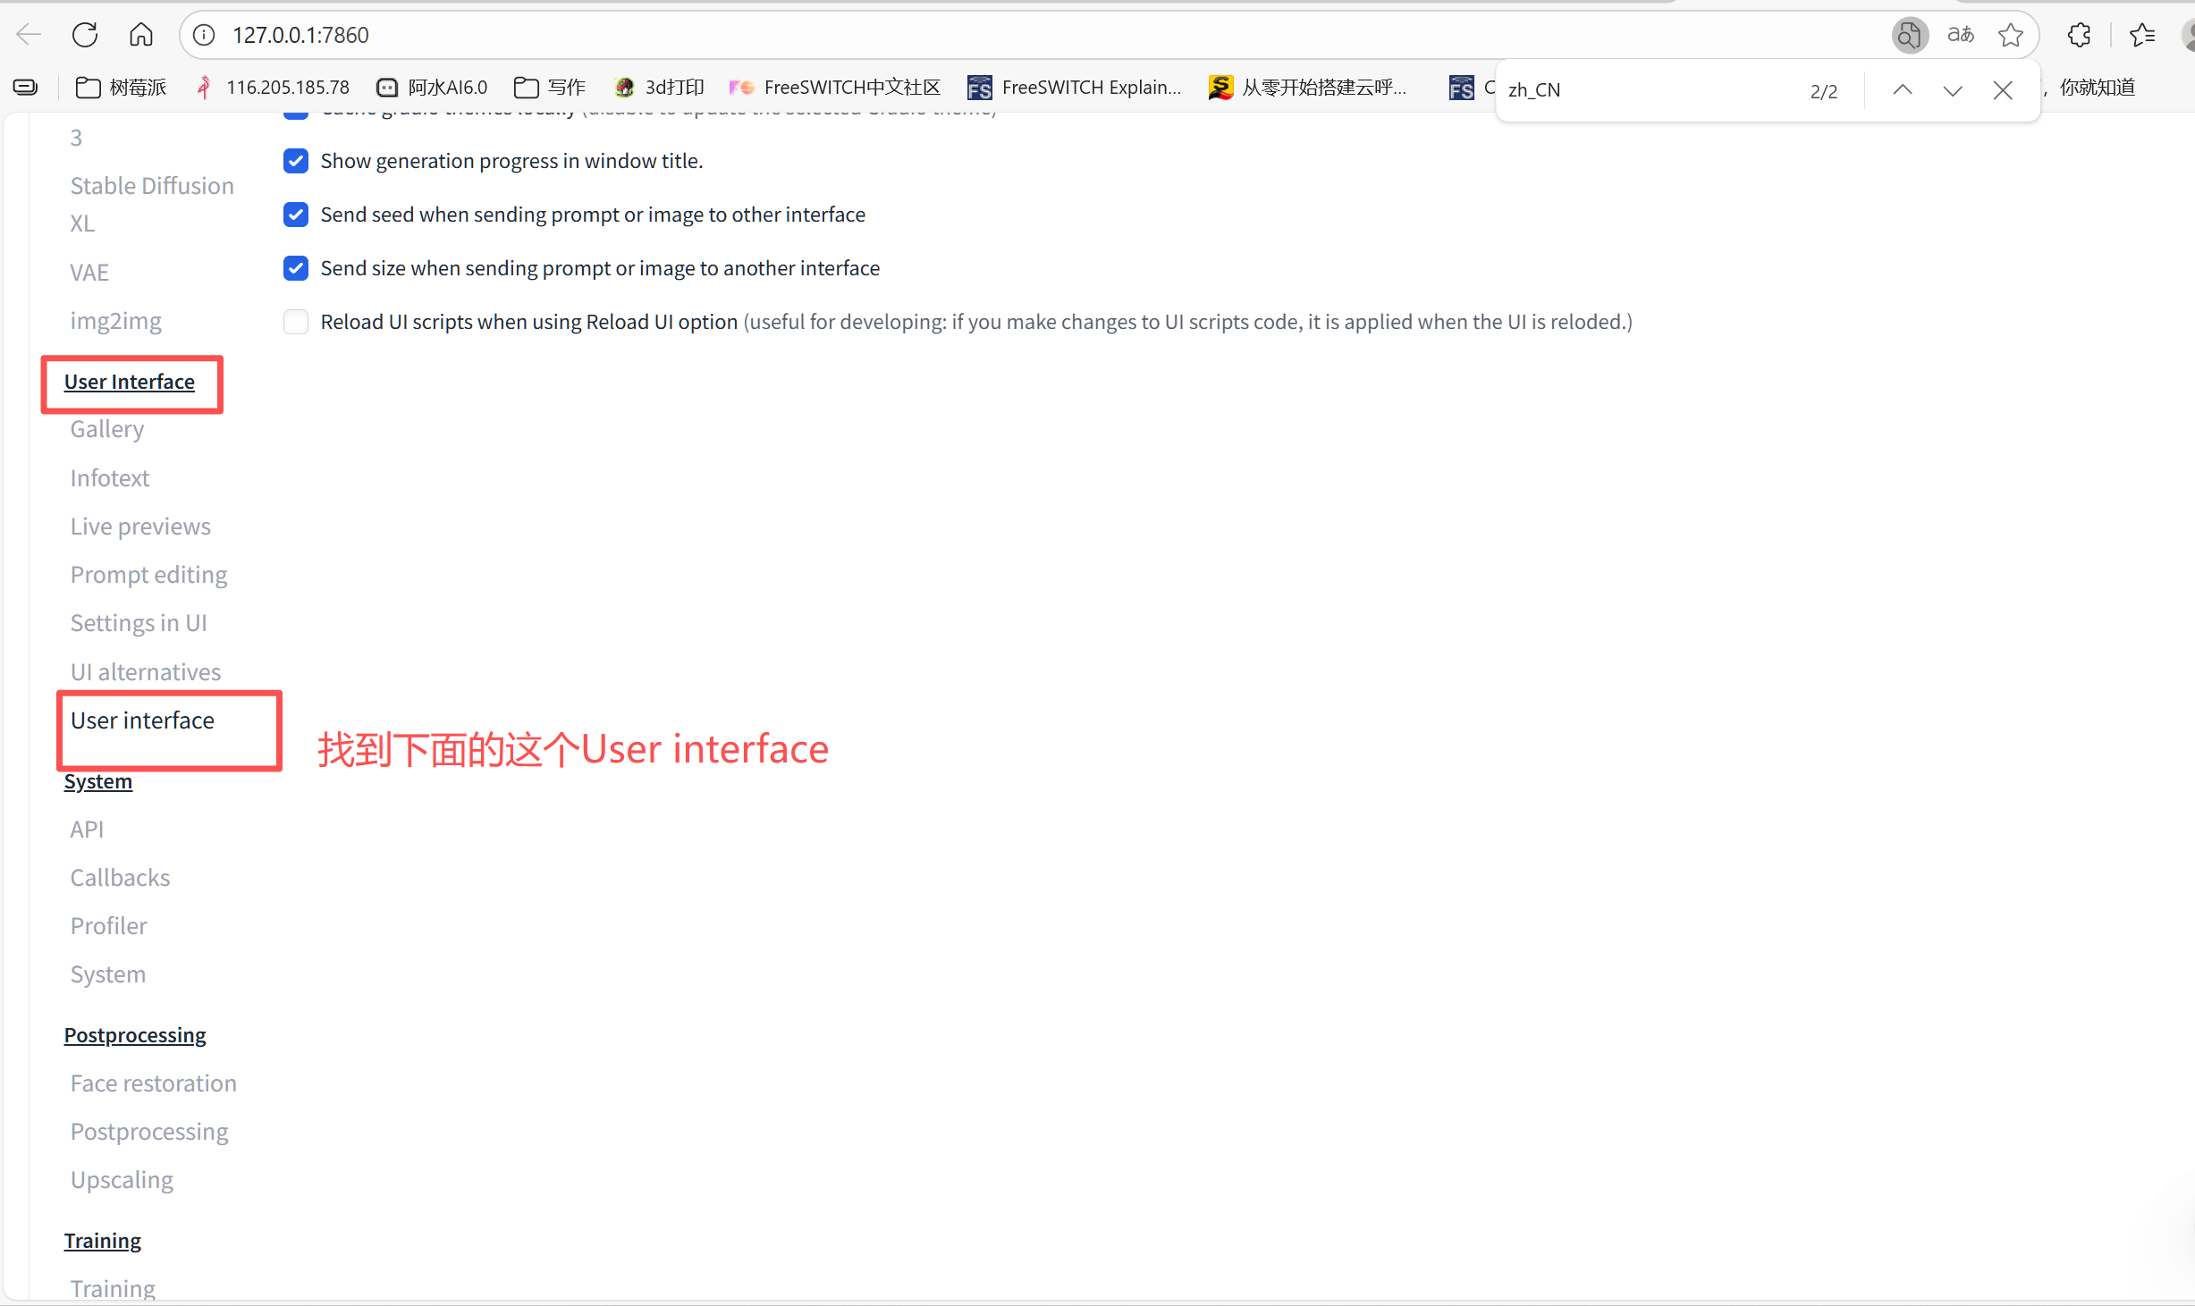Click the translate page icon

click(1960, 35)
